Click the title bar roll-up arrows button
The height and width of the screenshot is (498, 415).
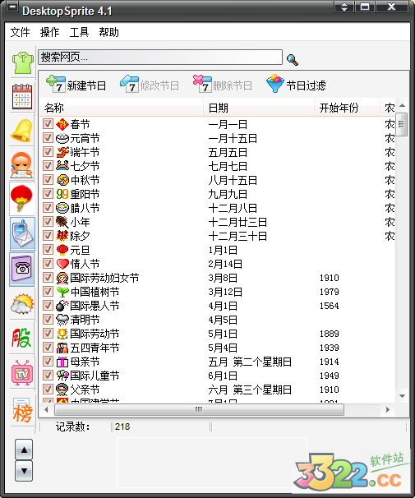click(344, 7)
